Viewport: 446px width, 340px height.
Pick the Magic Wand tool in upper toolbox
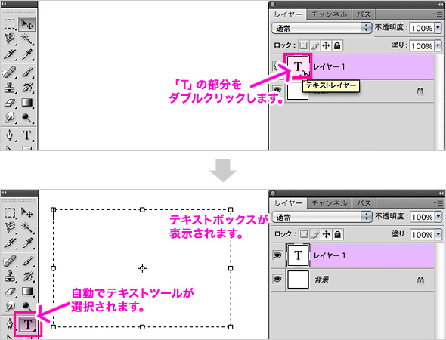pos(27,39)
